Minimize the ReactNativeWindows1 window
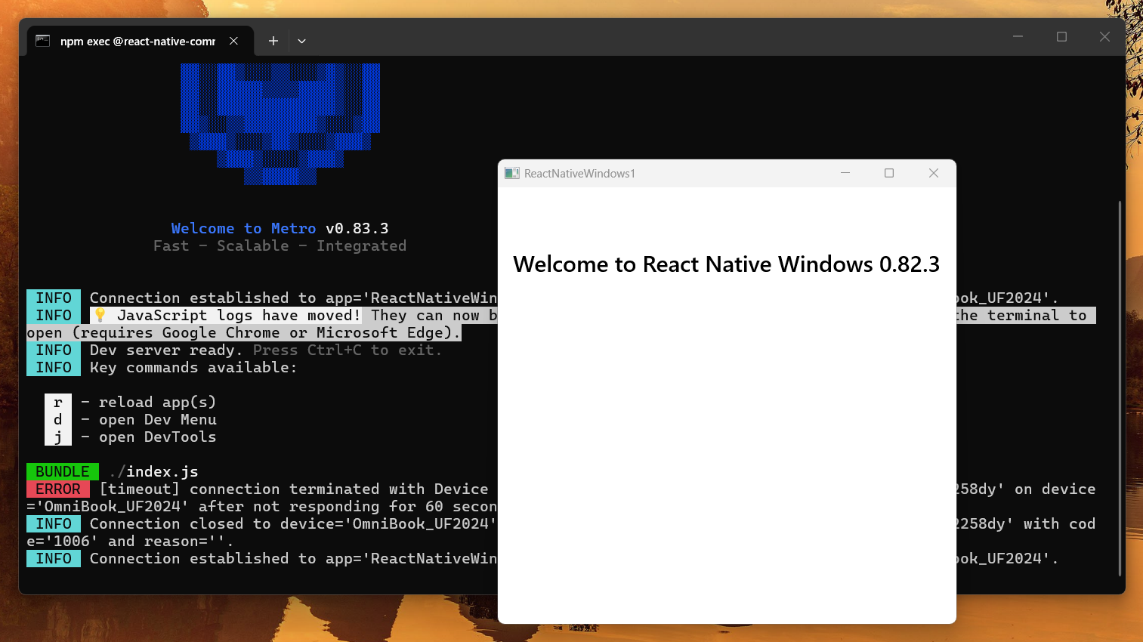1143x642 pixels. pyautogui.click(x=845, y=173)
